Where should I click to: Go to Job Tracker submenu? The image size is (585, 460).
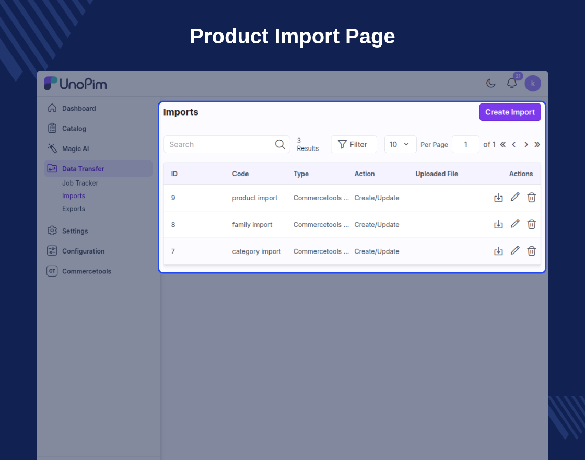(80, 183)
